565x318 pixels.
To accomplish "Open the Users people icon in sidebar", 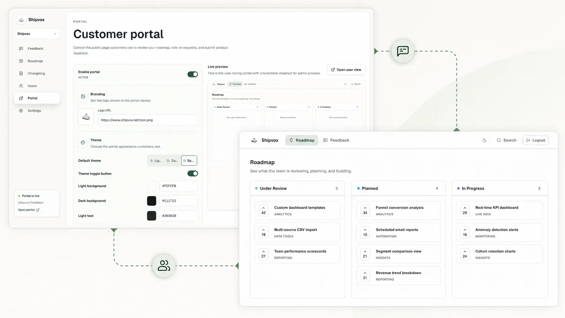I will [x=21, y=86].
